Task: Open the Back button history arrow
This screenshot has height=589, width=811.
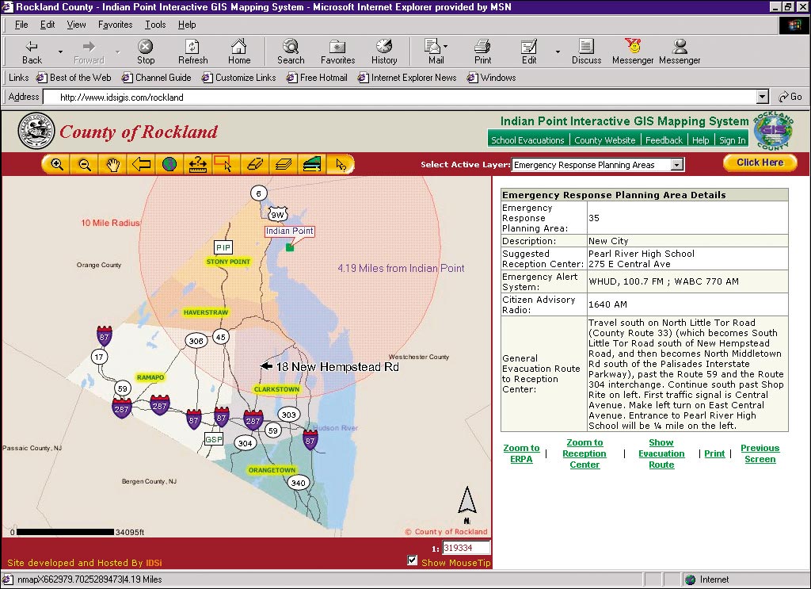Action: pyautogui.click(x=60, y=52)
